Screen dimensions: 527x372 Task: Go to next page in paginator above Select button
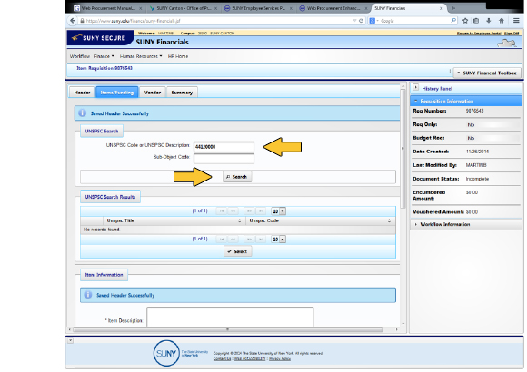(249, 239)
